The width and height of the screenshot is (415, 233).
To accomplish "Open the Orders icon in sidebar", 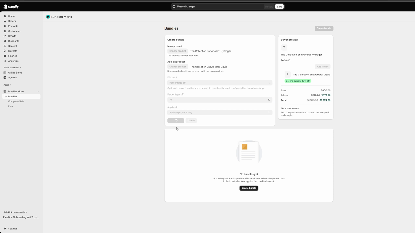I will (x=5, y=21).
